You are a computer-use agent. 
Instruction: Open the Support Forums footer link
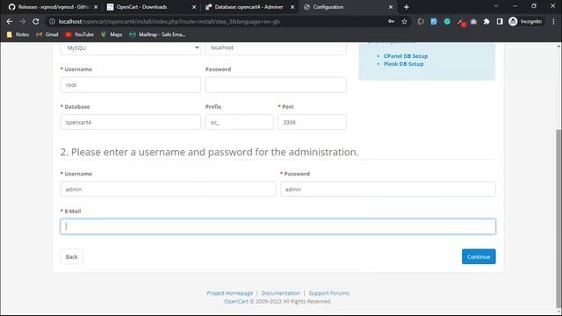[329, 293]
